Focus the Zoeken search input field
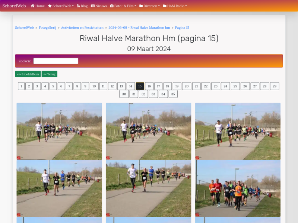Screen dimensions: 298x223 [56, 61]
